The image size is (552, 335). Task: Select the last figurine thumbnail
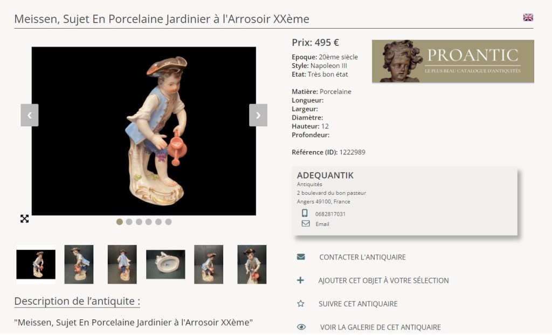[252, 264]
